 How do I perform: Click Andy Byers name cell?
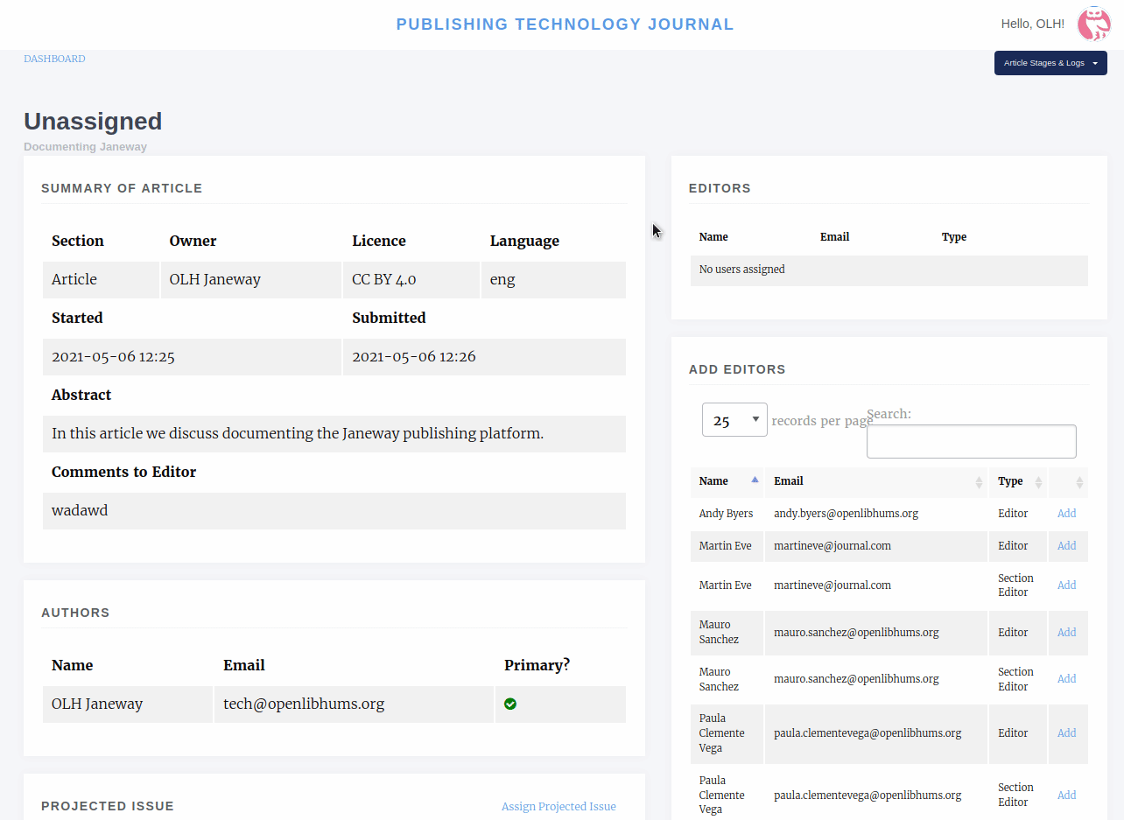(727, 514)
